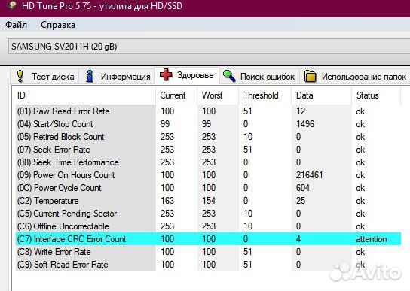This screenshot has height=291, width=410.
Task: Select the (08) Seek Time Performance row
Action: click(208, 162)
